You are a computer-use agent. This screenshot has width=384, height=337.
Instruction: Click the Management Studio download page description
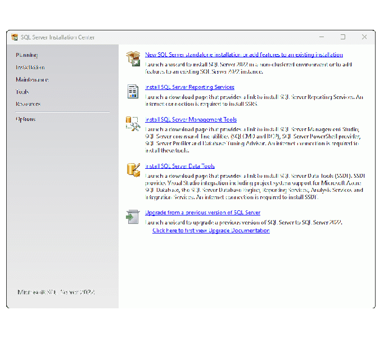(x=253, y=140)
